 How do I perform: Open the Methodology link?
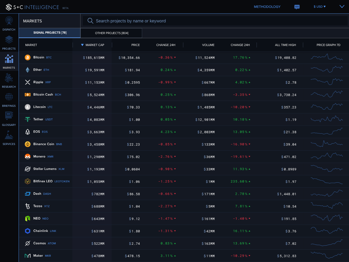click(x=267, y=7)
